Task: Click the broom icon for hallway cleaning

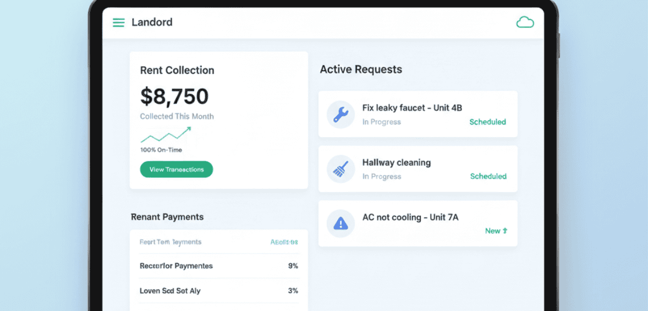Action: [341, 169]
